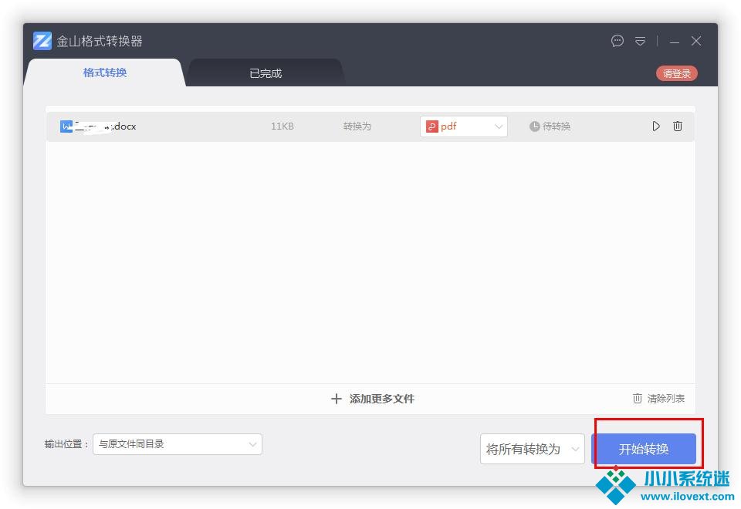Click the 转换为 label in the file row
Screen dimensions: 741x509
click(x=357, y=126)
